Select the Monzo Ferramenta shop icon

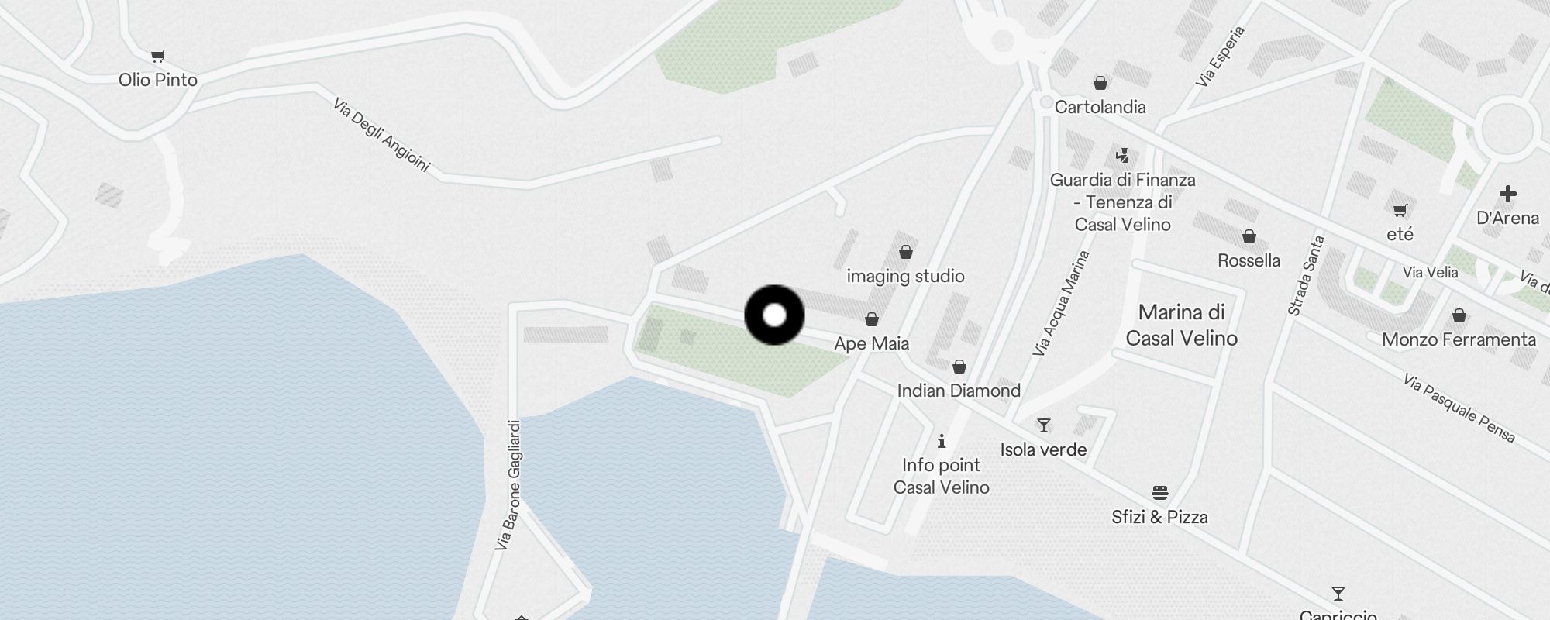1459,315
